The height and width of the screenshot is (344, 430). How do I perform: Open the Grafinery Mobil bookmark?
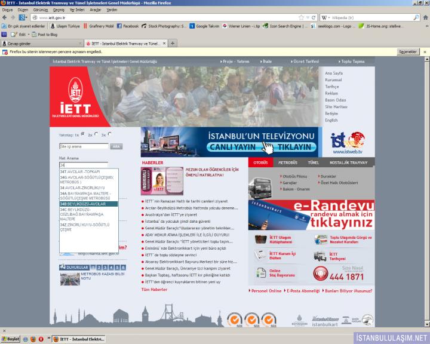[99, 26]
